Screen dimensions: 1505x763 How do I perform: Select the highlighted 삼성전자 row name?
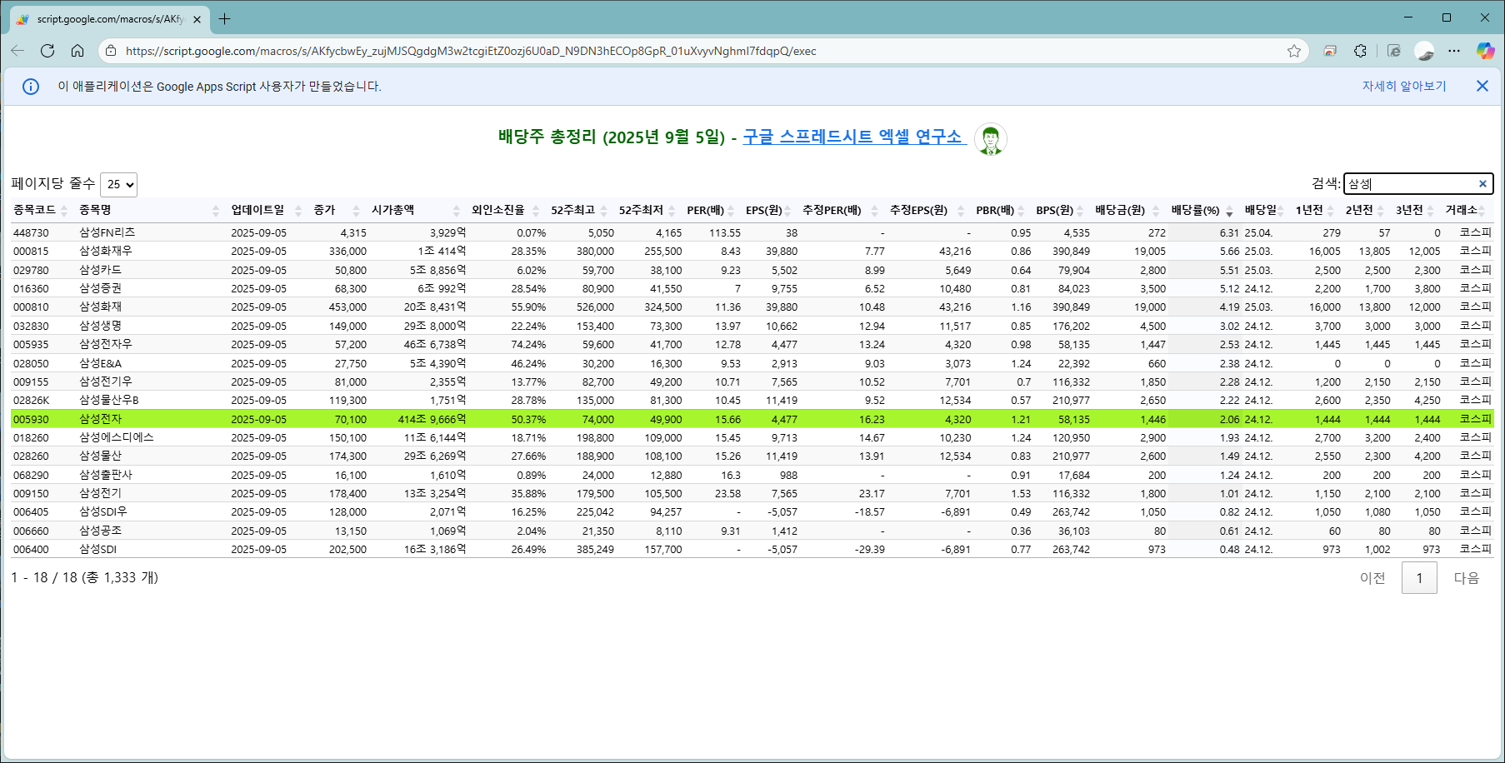click(101, 419)
